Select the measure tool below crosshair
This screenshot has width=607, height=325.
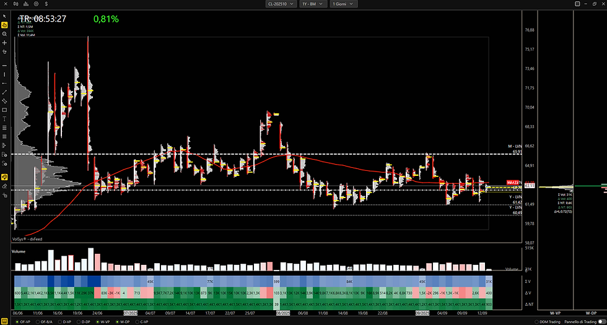click(x=4, y=51)
